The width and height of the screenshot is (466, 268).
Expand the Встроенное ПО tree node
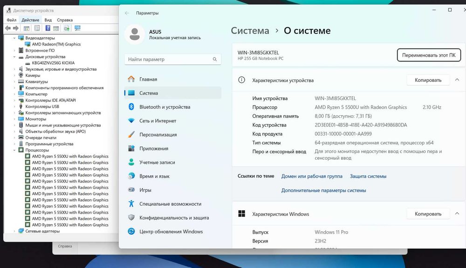14,50
